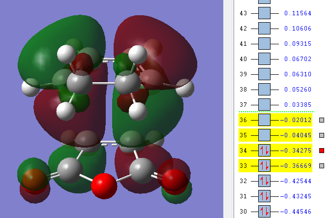Select the occupied orbital 31 box
This screenshot has width=333, height=218.
(x=264, y=196)
